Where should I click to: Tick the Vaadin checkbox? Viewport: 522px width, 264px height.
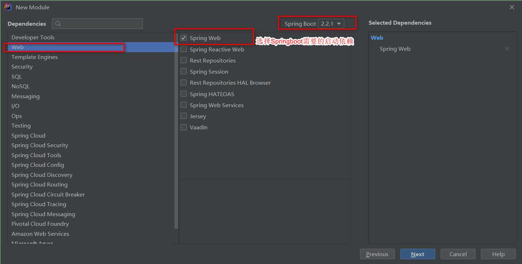(184, 127)
